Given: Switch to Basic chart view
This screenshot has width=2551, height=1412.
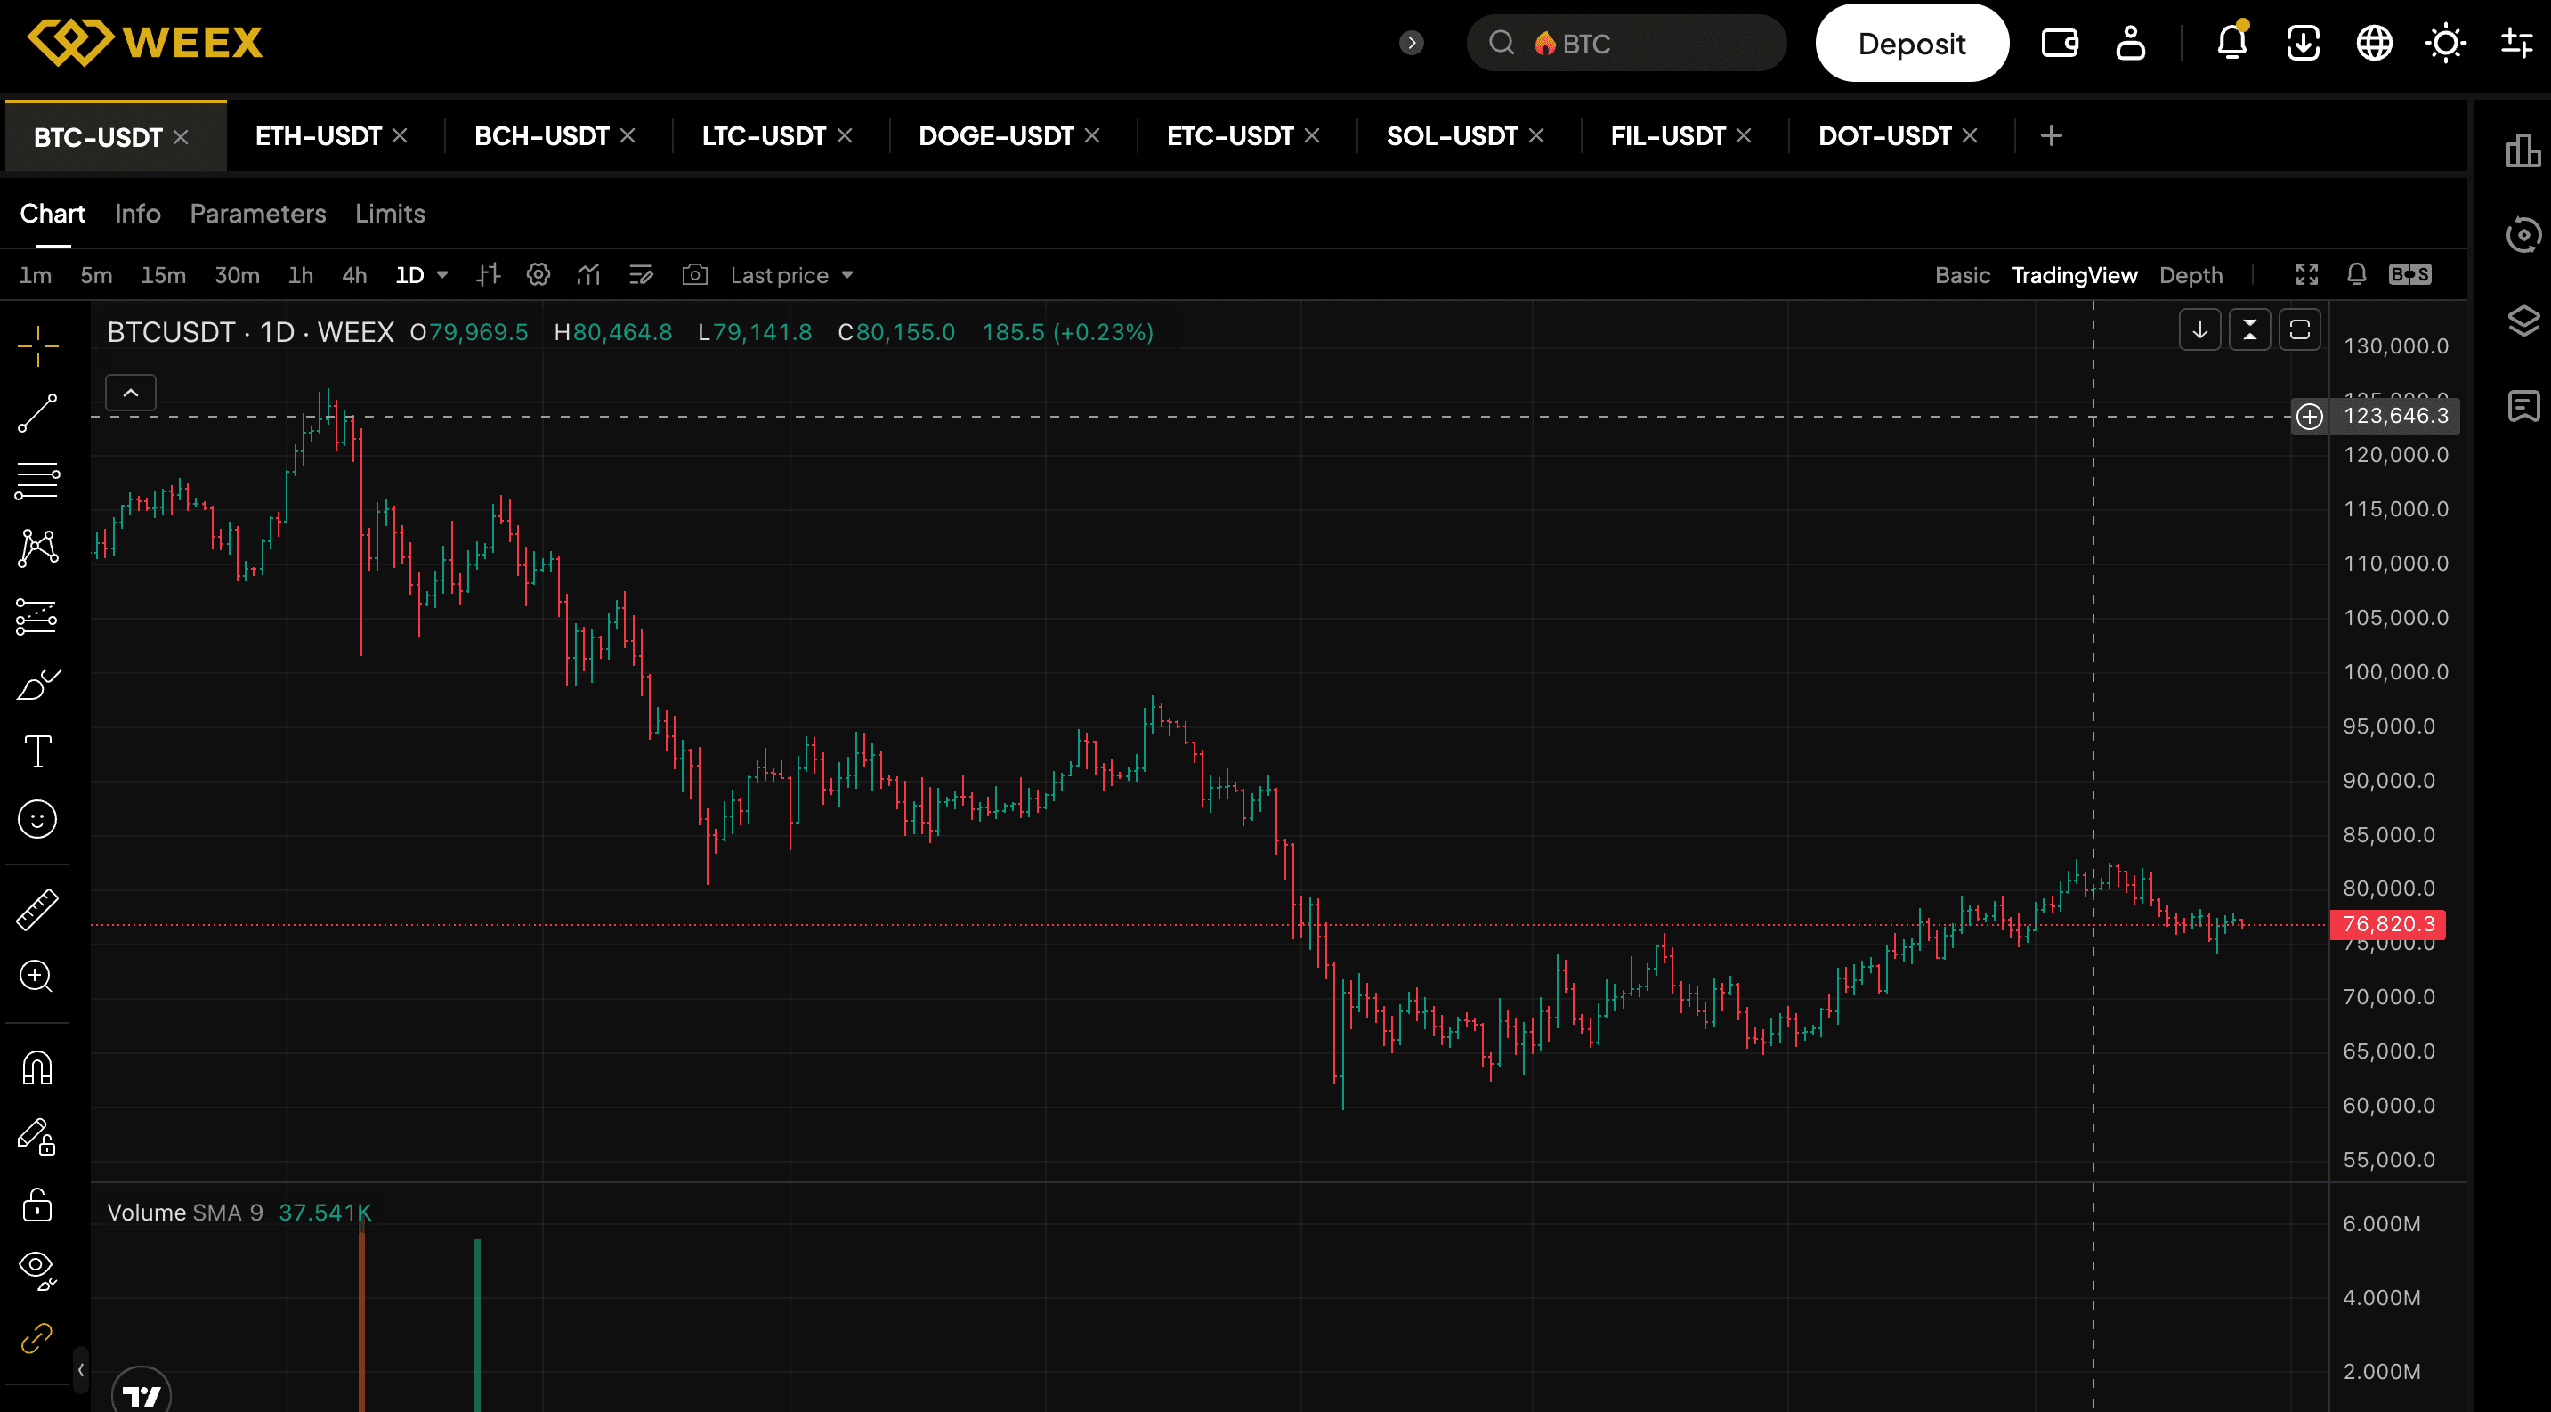Looking at the screenshot, I should (x=1962, y=275).
